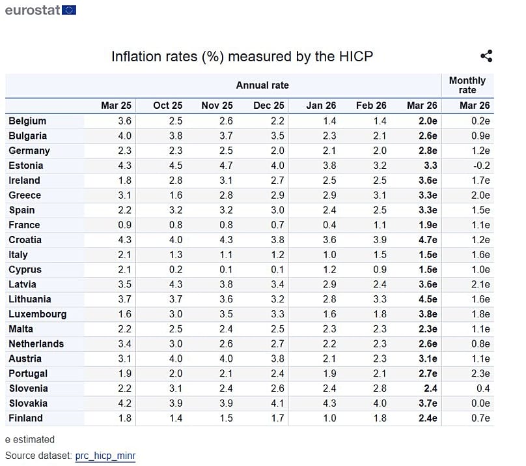The width and height of the screenshot is (526, 466).
Task: Select the Oct 25 column header
Action: coord(168,106)
